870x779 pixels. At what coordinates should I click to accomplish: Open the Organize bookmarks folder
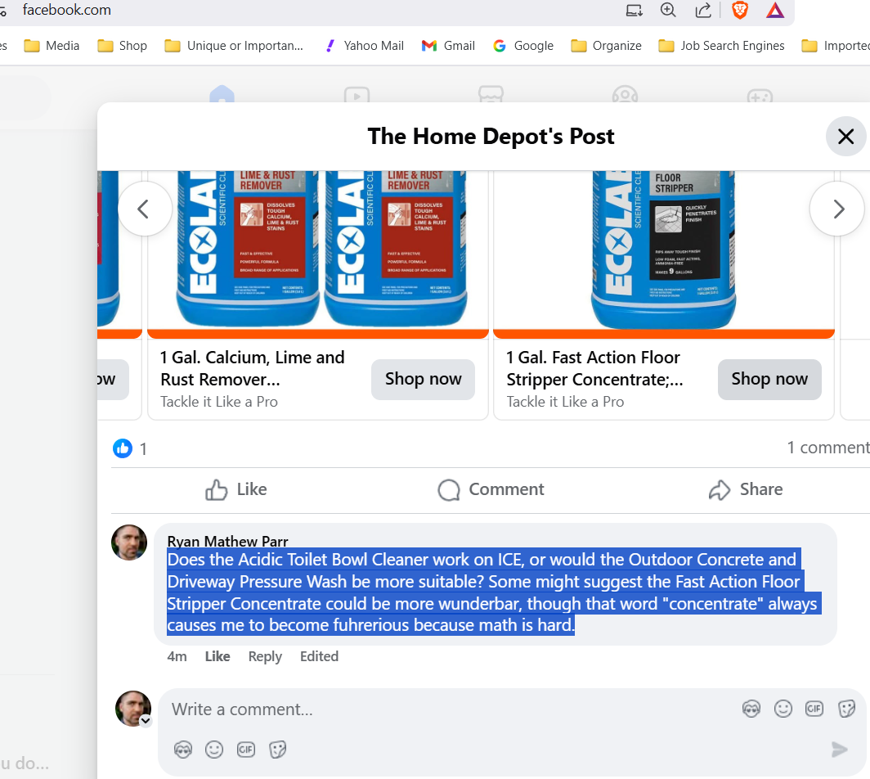606,46
